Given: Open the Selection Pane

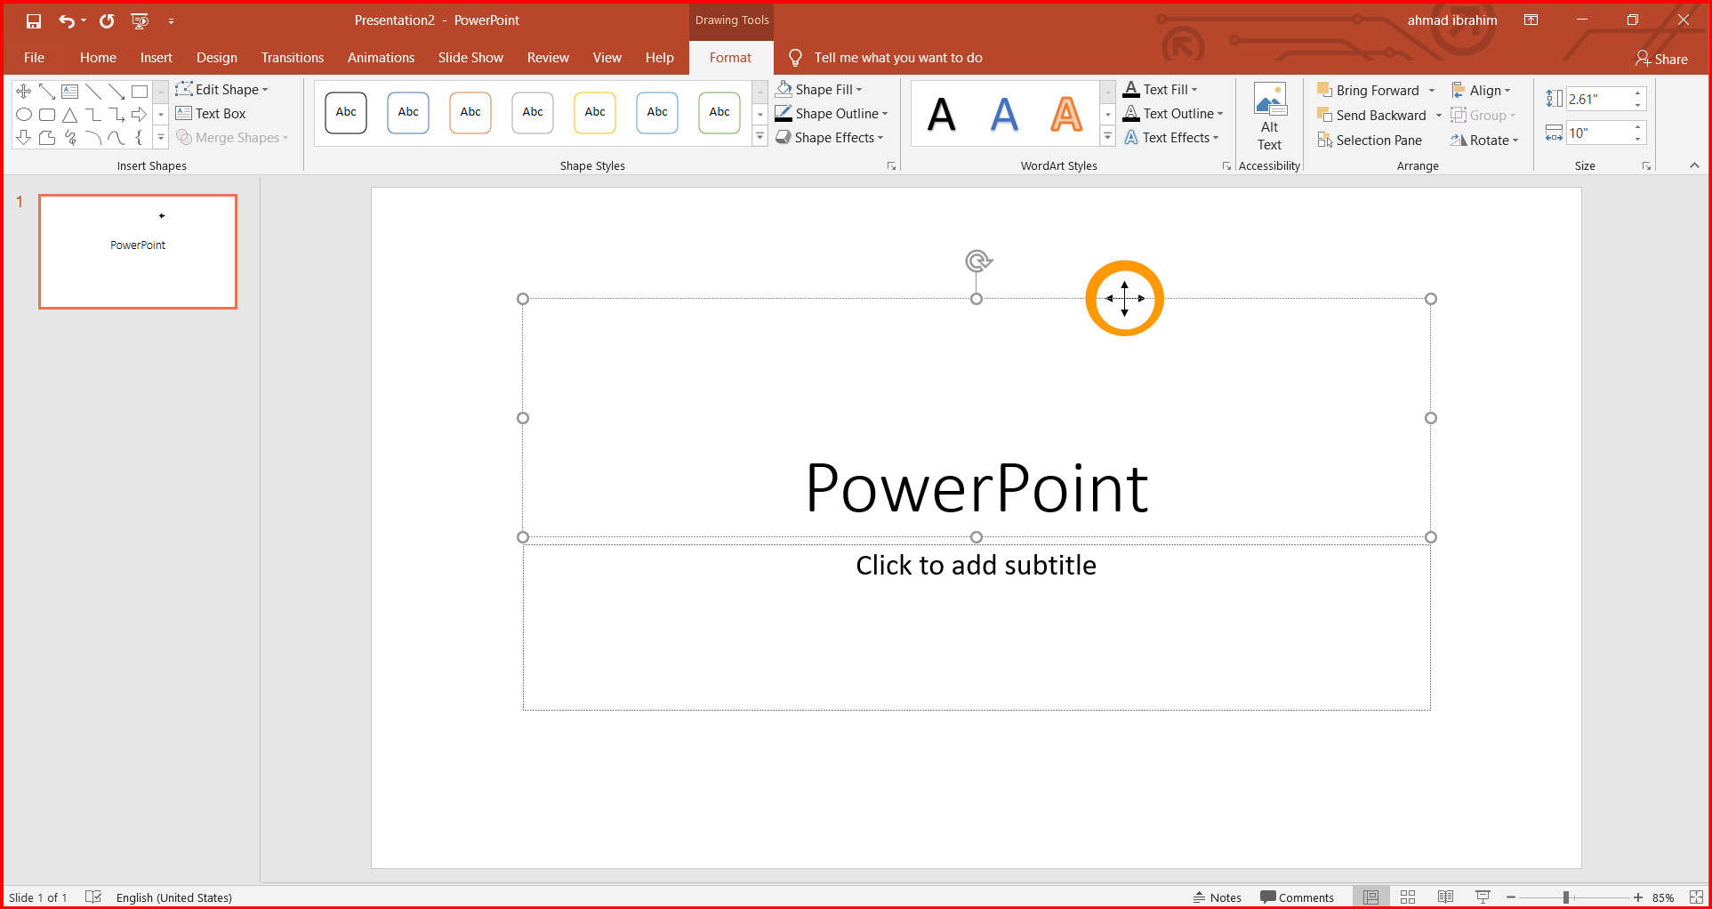Looking at the screenshot, I should coord(1370,141).
